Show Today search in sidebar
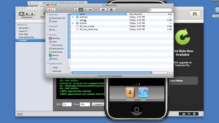 click(x=53, y=68)
